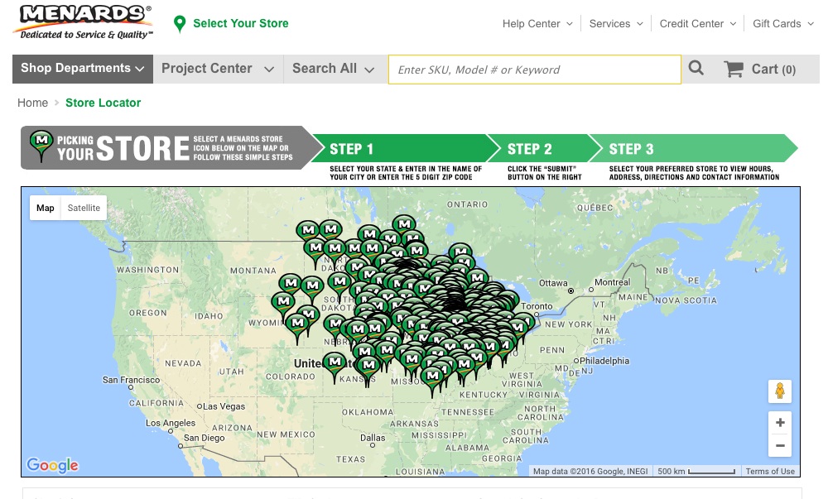The height and width of the screenshot is (499, 828).
Task: Open the shopping cart icon
Action: click(x=734, y=70)
